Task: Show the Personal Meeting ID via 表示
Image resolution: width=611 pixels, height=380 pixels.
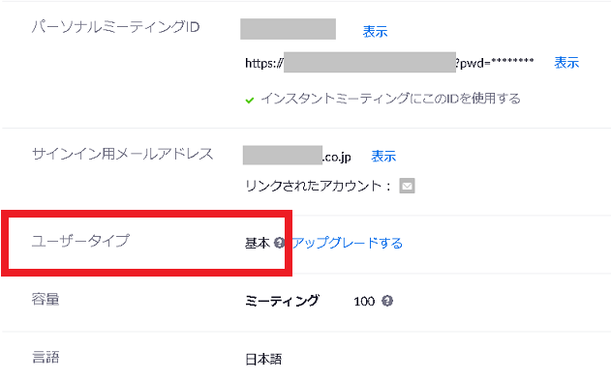Action: pos(375,32)
